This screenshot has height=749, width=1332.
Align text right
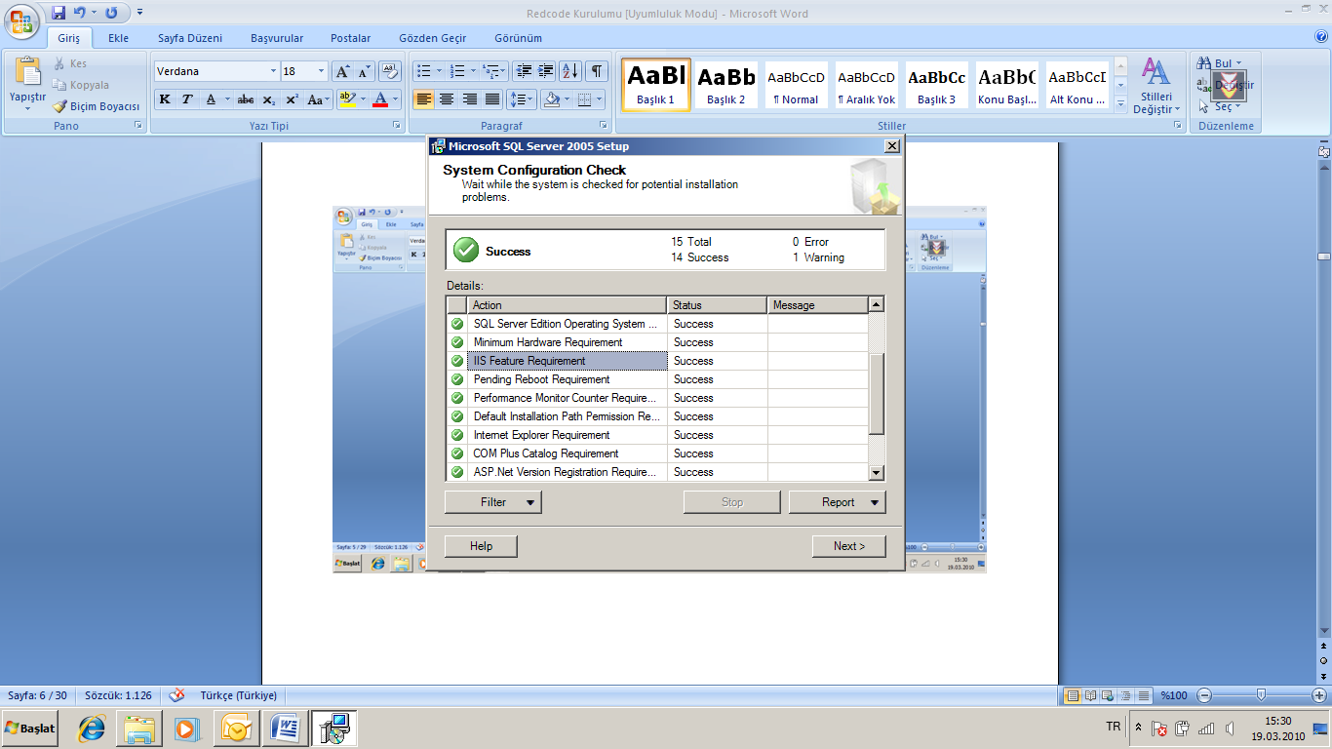(469, 99)
